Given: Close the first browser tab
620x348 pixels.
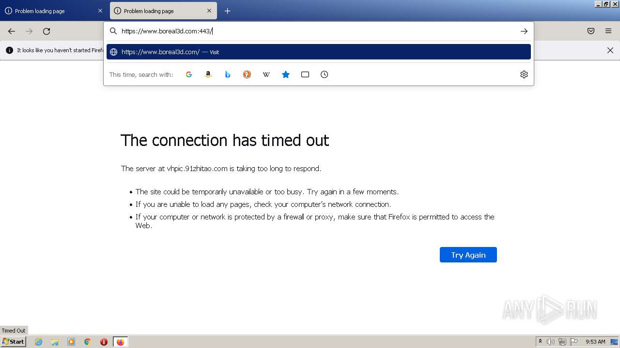Looking at the screenshot, I should [100, 11].
